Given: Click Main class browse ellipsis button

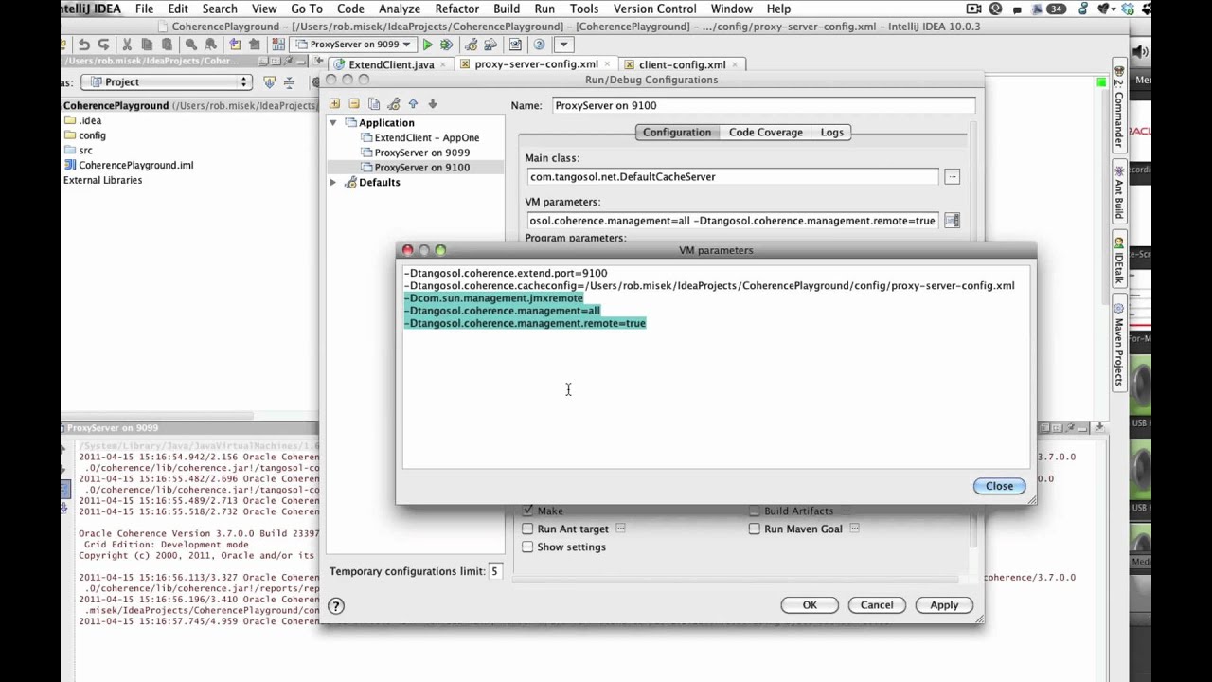Looking at the screenshot, I should 952,177.
